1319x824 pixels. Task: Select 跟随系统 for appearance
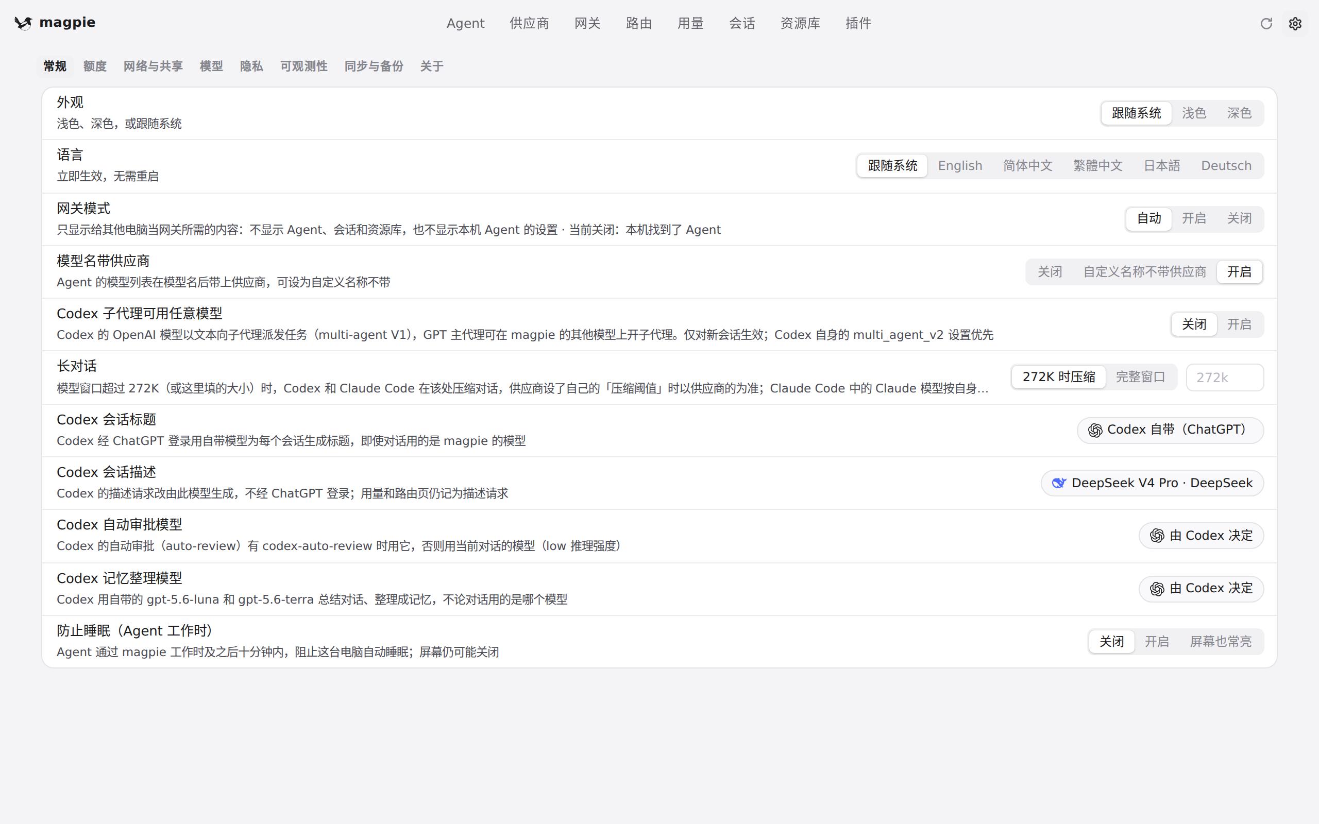tap(1136, 113)
